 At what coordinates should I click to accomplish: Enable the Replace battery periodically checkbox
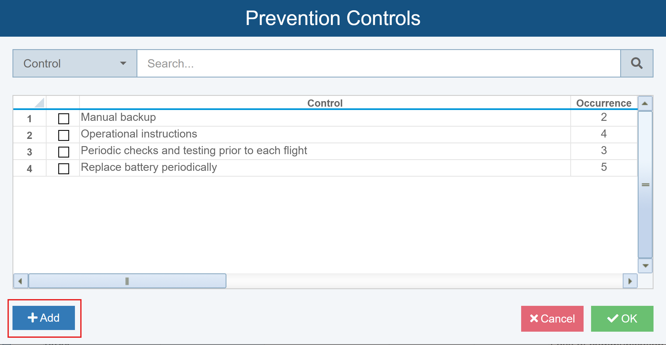64,169
